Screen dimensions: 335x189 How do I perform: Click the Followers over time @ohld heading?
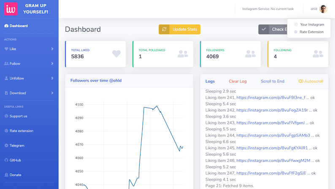point(96,81)
